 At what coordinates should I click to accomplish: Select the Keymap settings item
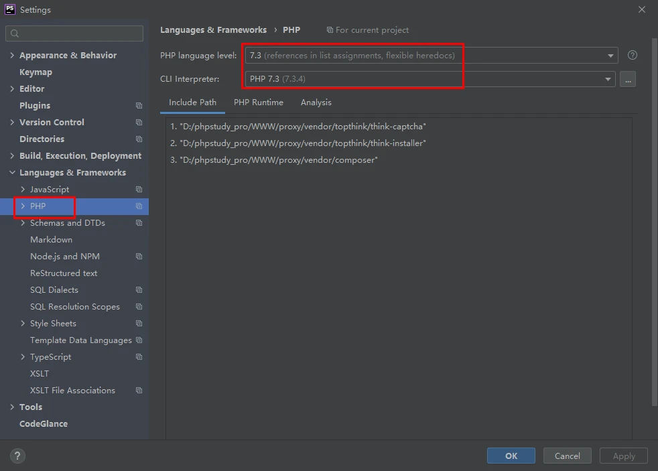36,72
